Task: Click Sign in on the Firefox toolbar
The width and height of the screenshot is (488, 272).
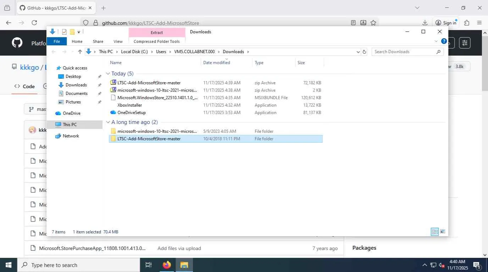Action: point(446,23)
